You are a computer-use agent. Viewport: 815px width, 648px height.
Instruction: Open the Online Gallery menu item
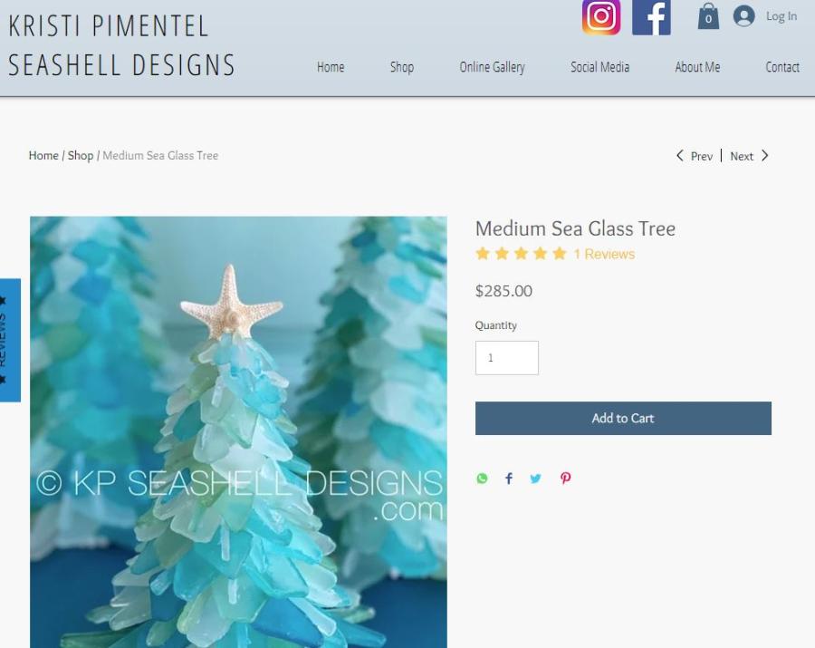[492, 67]
